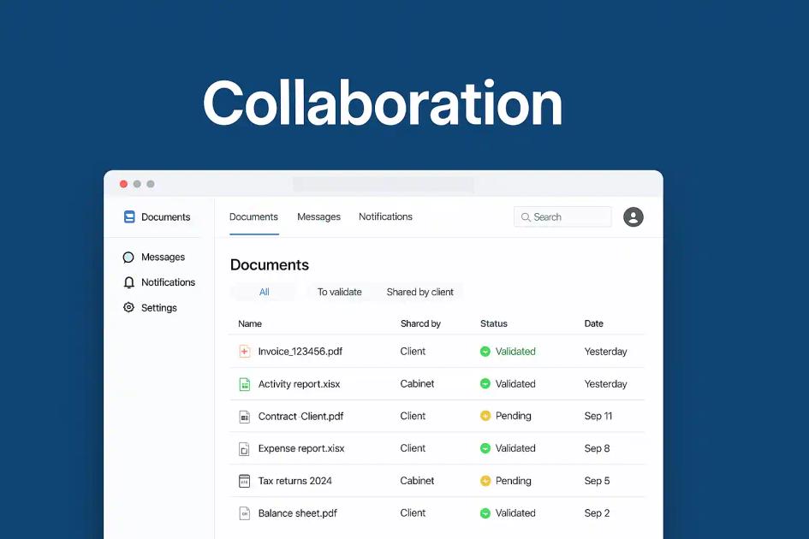The height and width of the screenshot is (539, 809).
Task: Open the Contract-Client.pdf file name
Action: point(300,417)
